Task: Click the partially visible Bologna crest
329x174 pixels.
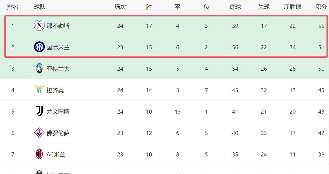Action: click(x=39, y=172)
